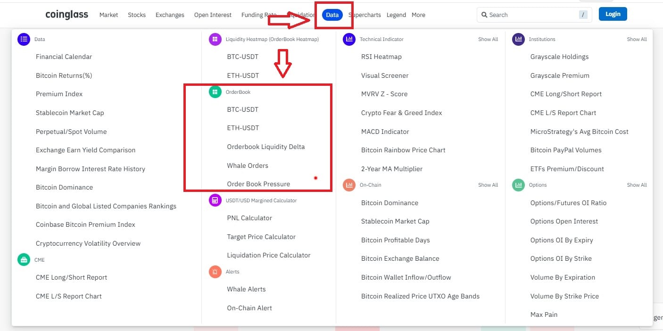Screen dimensions: 663x331
Task: Expand the More menu
Action: (x=418, y=15)
